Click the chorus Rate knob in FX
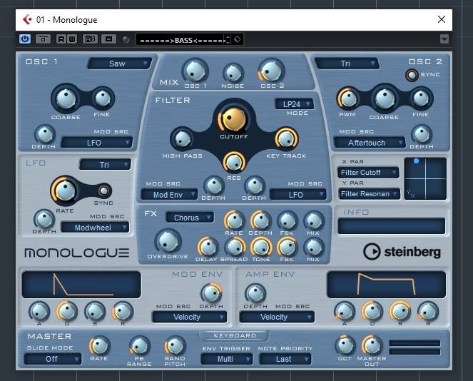Image resolution: width=473 pixels, height=381 pixels. click(x=234, y=220)
